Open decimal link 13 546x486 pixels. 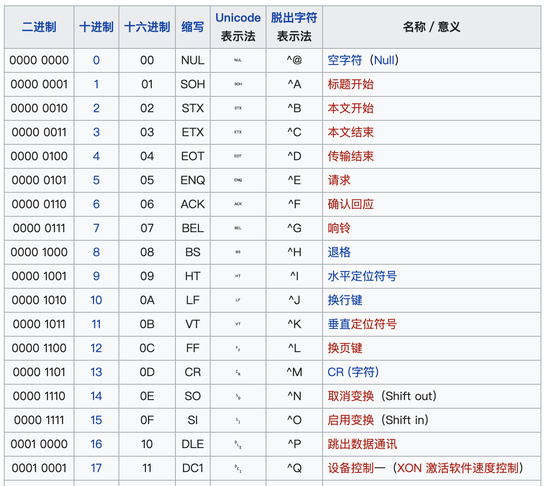coord(96,372)
